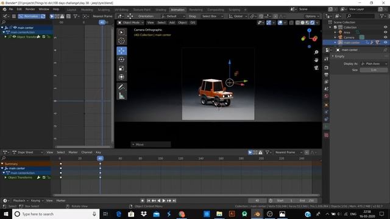Click the Blender logo menu icon

(4, 9)
